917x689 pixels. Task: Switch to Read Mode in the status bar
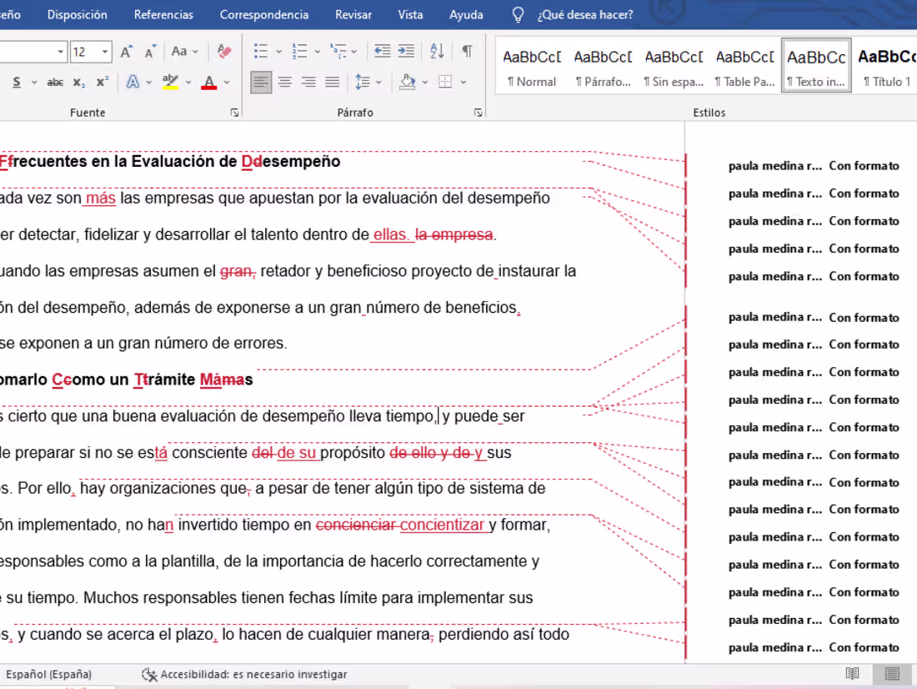click(851, 674)
